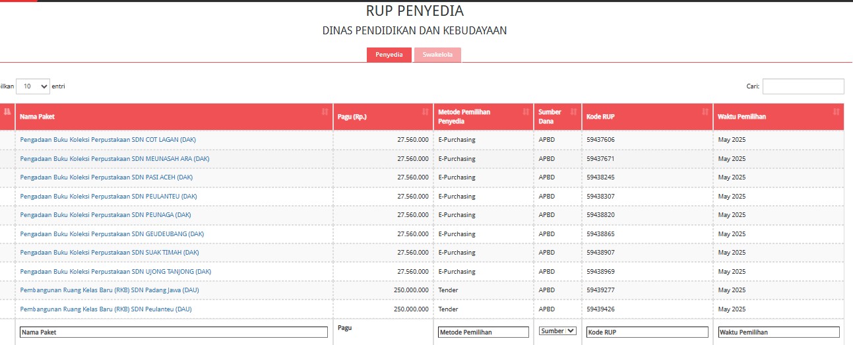This screenshot has height=345, width=853.
Task: Click Sumber Dana sort arrows
Action: coord(572,112)
